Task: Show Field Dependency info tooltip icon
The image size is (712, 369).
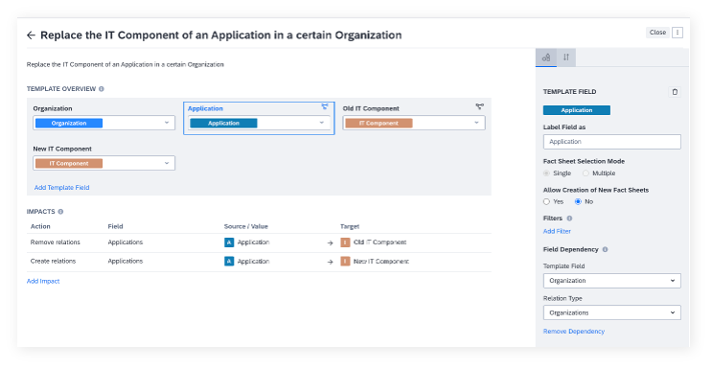Action: pos(605,249)
